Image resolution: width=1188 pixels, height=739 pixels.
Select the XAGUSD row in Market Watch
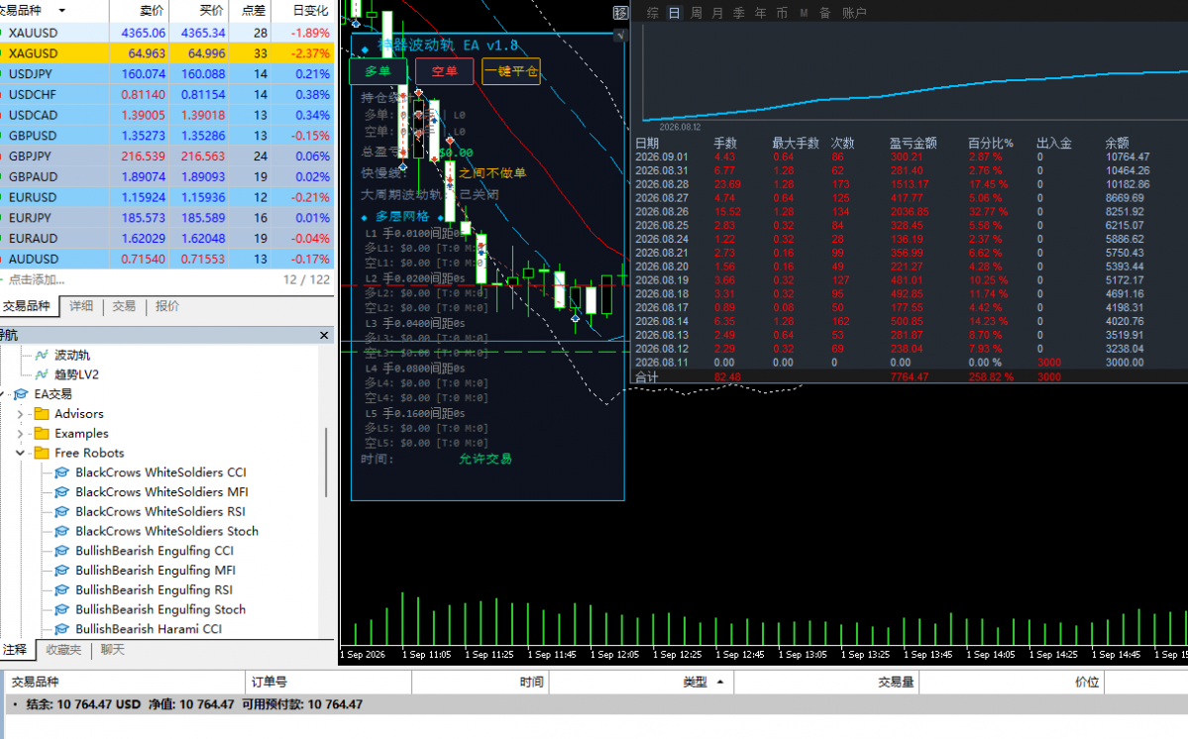pos(166,53)
